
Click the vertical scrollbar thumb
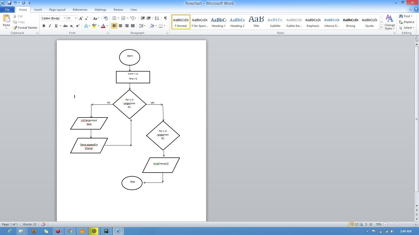[x=417, y=119]
